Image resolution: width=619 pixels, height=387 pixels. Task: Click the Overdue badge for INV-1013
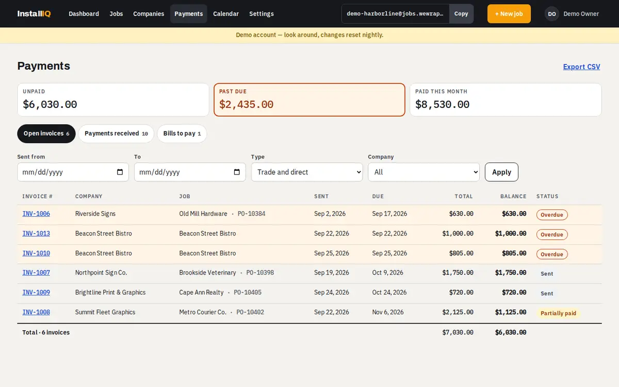552,234
